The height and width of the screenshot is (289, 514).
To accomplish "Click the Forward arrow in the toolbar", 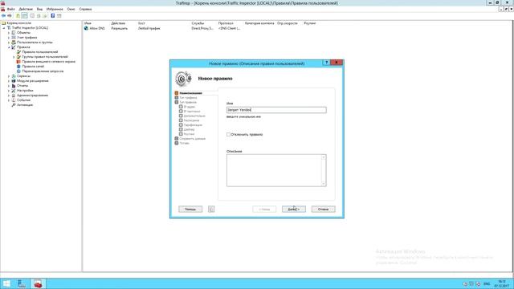I will [10, 16].
